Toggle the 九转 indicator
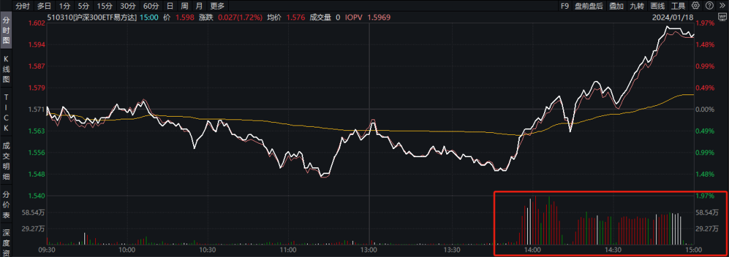Screen dimensions: 729x257 click(x=637, y=6)
